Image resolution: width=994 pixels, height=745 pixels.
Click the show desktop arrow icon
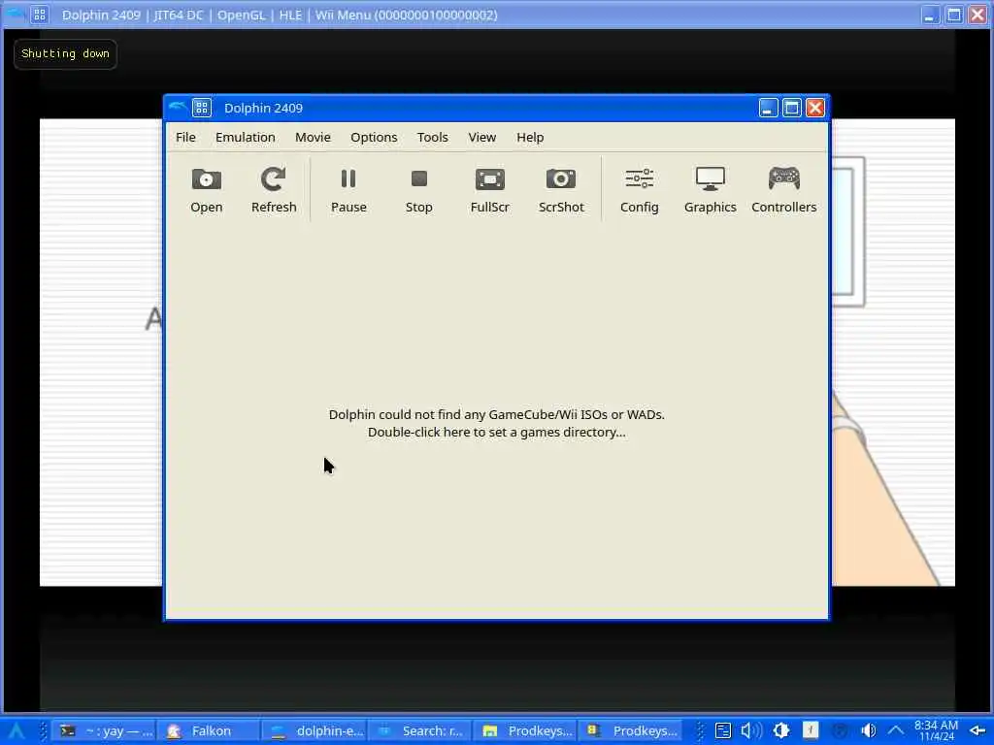977,731
